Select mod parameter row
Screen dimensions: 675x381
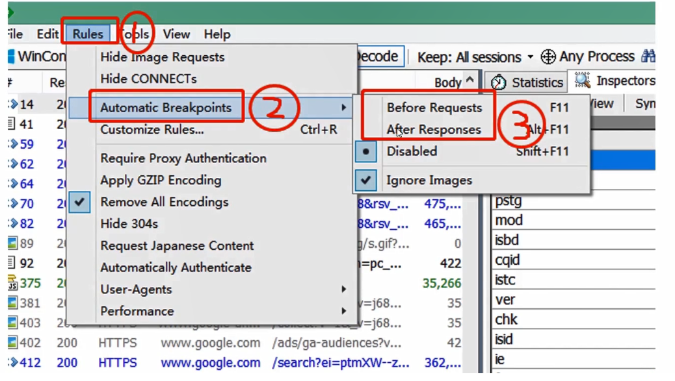574,220
